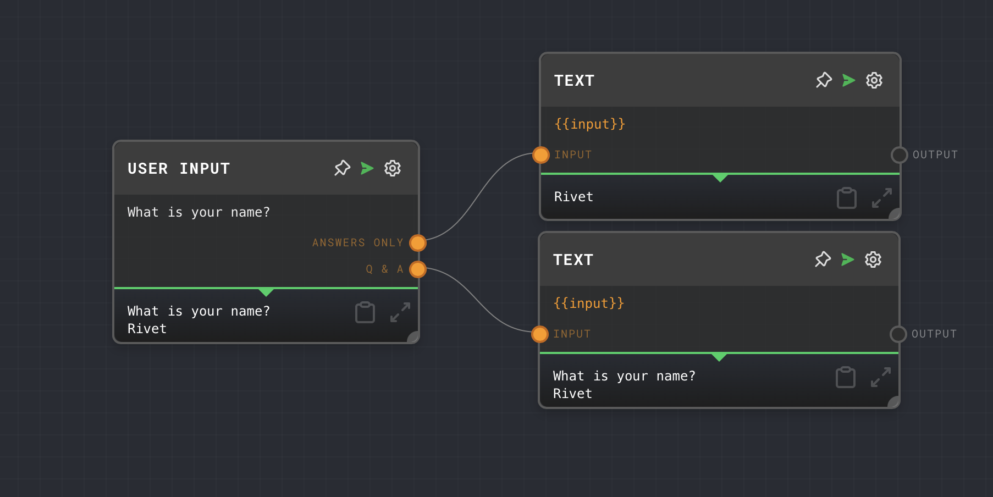This screenshot has height=497, width=993.
Task: Select the wire from Q & A port
Action: pyautogui.click(x=478, y=301)
